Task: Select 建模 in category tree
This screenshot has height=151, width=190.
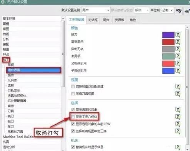Action: (x=6, y=24)
